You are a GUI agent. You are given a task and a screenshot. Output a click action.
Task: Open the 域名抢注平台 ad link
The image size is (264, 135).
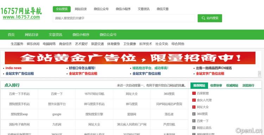click(150, 68)
